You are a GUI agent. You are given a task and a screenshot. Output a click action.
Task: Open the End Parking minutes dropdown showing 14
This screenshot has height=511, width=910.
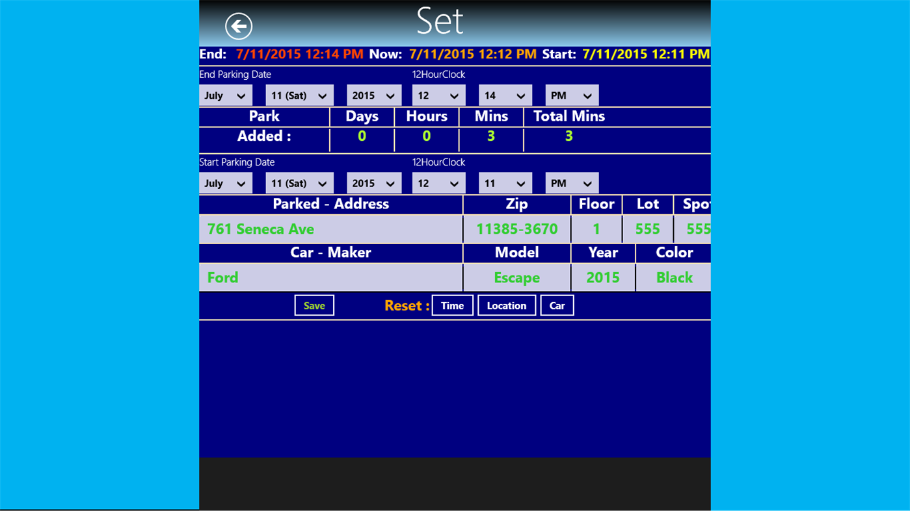505,95
